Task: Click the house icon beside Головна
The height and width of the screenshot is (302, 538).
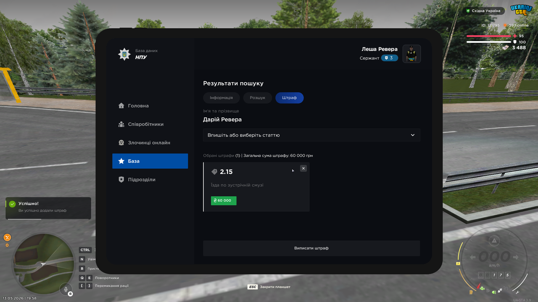Action: [x=121, y=106]
